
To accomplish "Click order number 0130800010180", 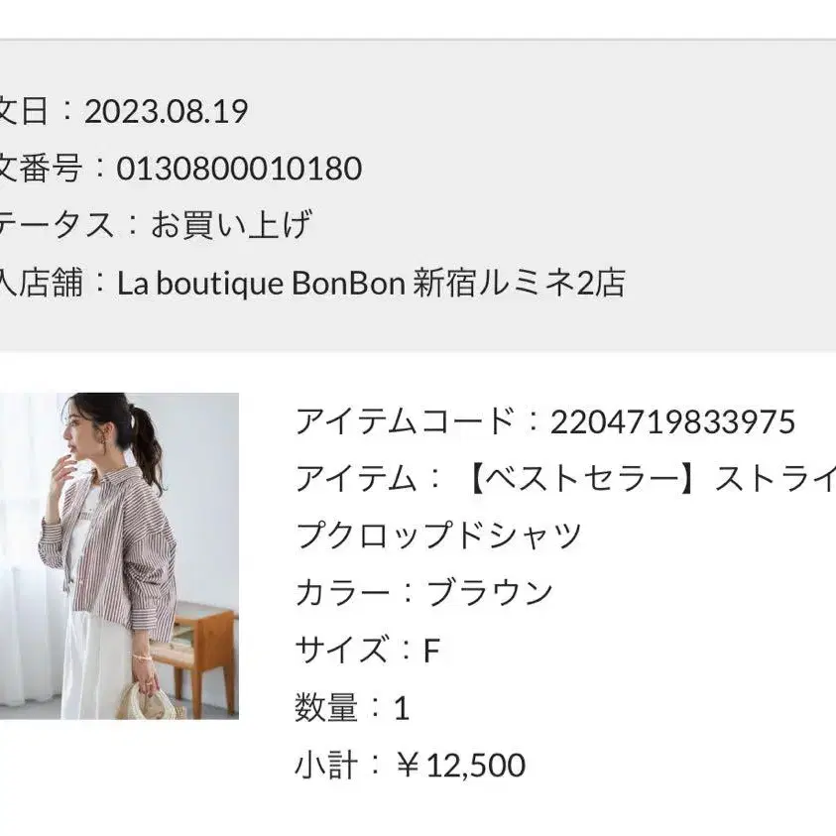I will pyautogui.click(x=239, y=168).
